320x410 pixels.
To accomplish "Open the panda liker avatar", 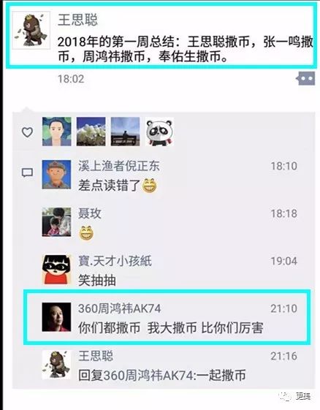I will pyautogui.click(x=159, y=132).
